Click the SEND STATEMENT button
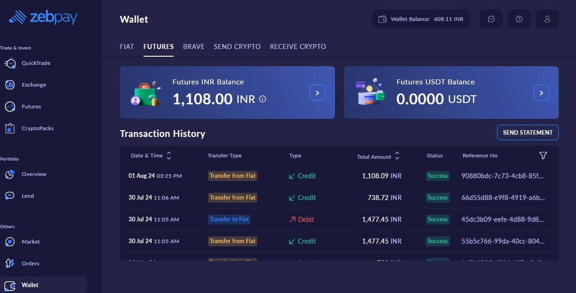The image size is (576, 293). pos(528,132)
